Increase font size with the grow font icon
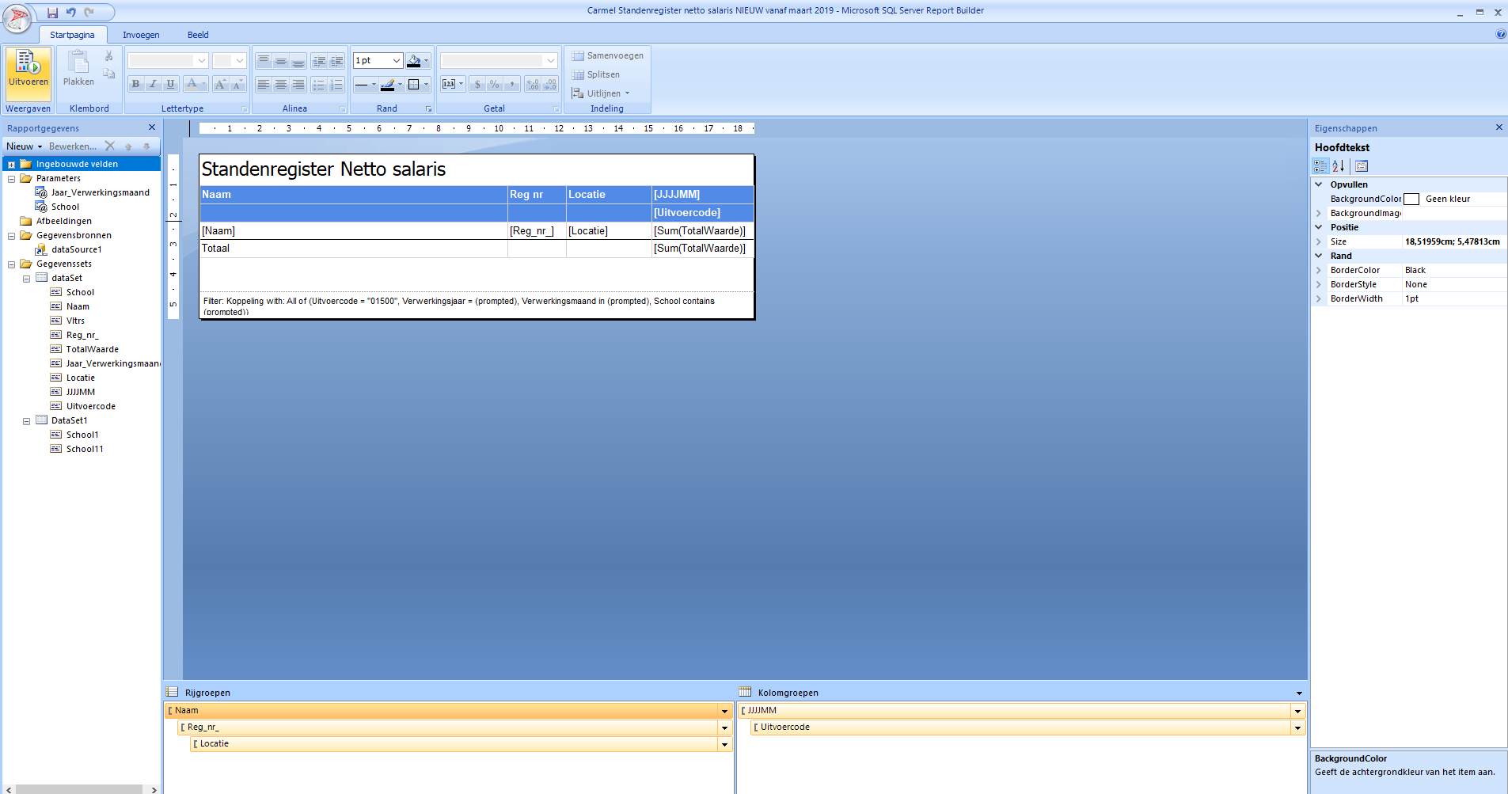1508x794 pixels. tap(221, 84)
